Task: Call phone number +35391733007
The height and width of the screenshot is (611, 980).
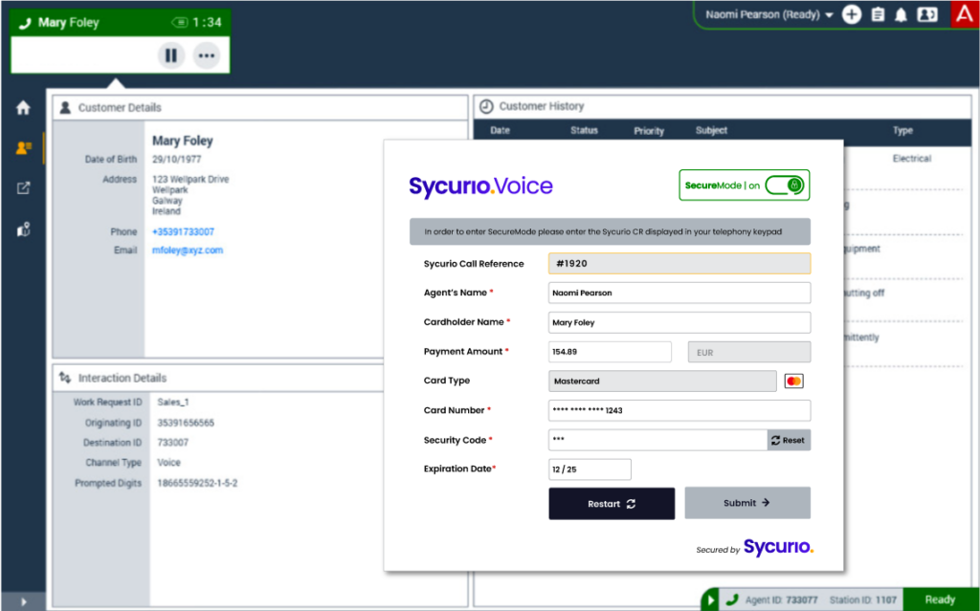Action: click(183, 231)
